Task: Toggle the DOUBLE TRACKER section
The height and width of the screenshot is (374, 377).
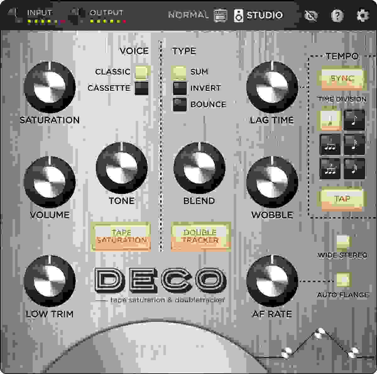Action: click(x=200, y=238)
